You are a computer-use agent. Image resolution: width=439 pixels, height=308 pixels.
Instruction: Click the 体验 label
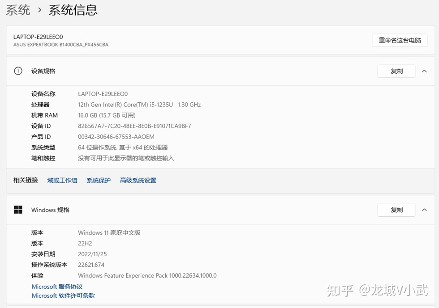tap(37, 275)
